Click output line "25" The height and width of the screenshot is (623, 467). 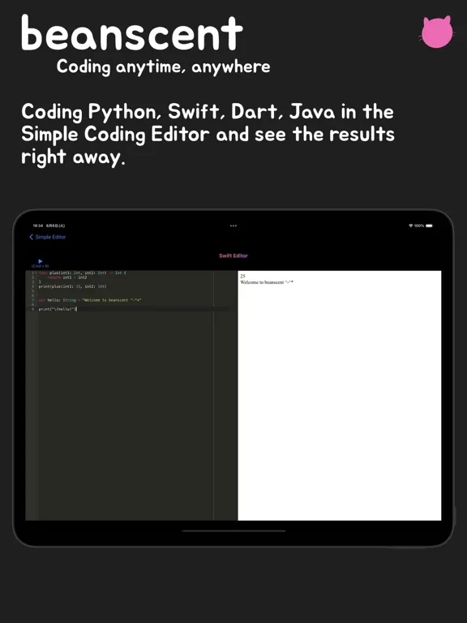[x=242, y=276]
